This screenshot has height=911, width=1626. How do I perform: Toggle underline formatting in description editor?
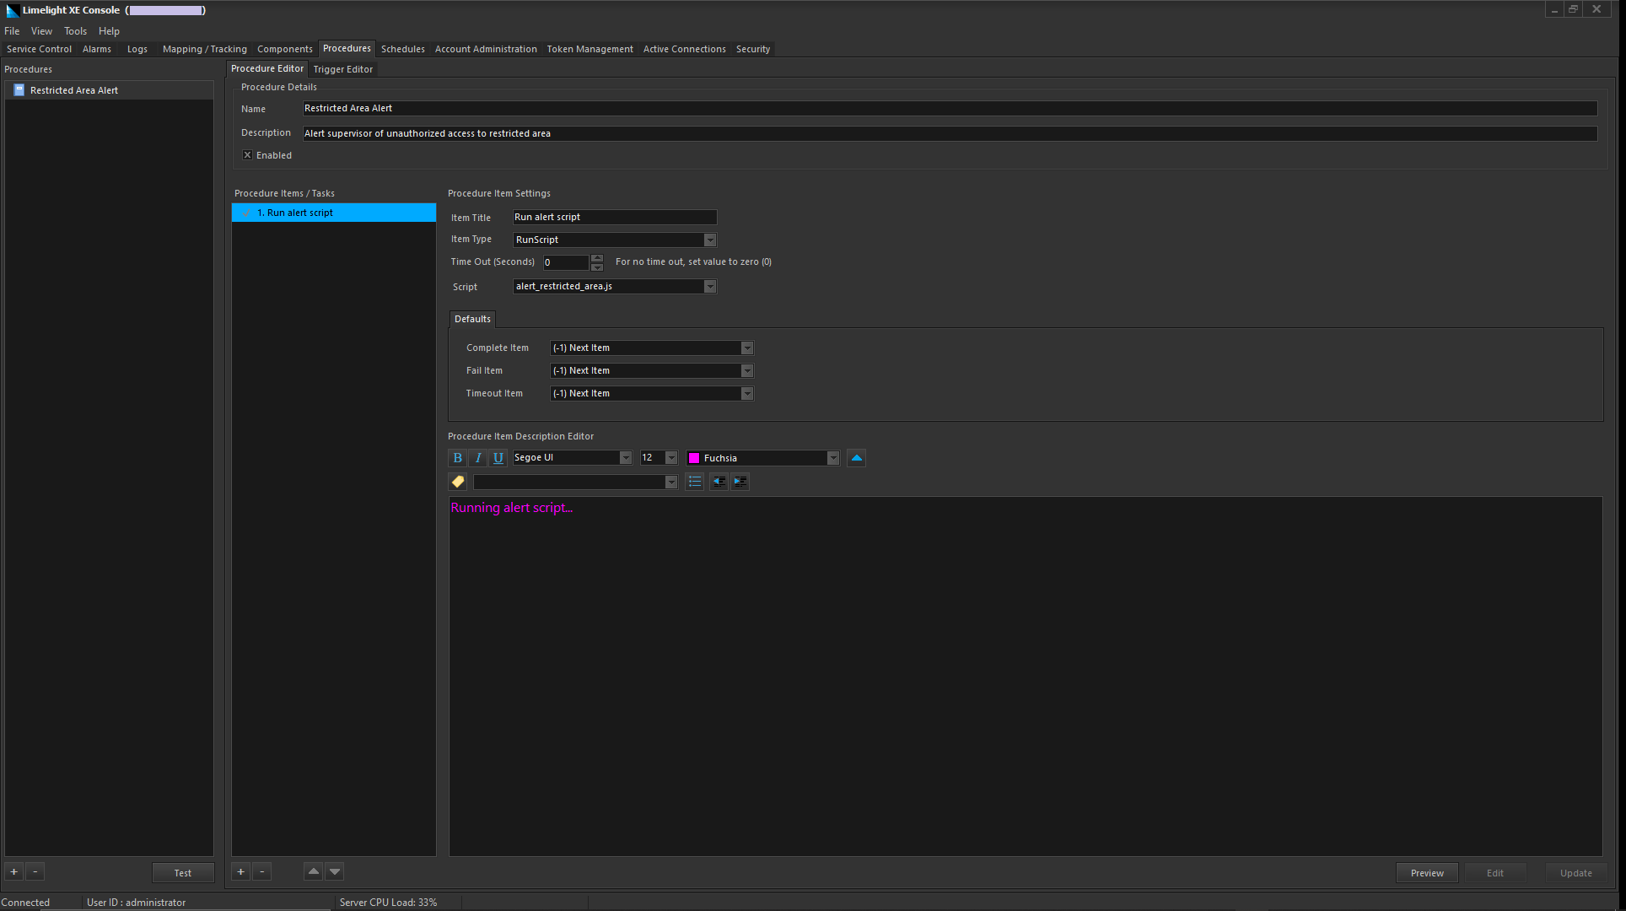(498, 458)
